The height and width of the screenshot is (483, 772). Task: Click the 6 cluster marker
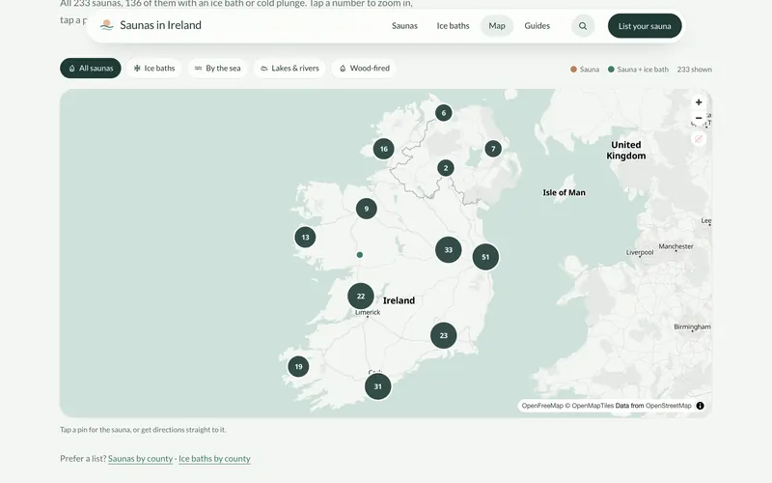pos(444,113)
